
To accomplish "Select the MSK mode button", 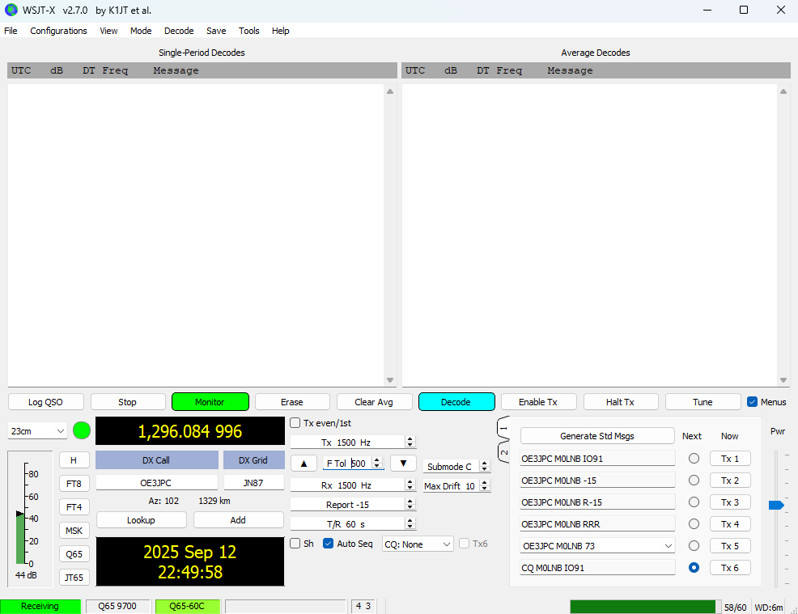I will [74, 531].
